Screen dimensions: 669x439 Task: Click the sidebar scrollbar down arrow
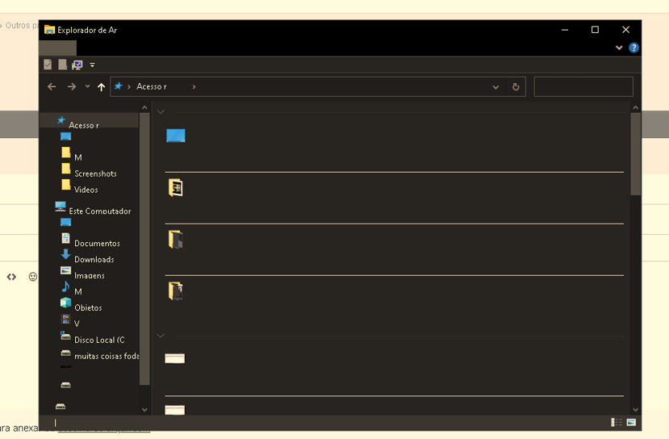(144, 410)
